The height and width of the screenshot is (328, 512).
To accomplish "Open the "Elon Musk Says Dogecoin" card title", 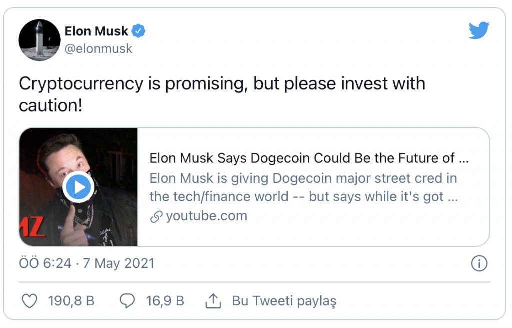I will tap(309, 158).
